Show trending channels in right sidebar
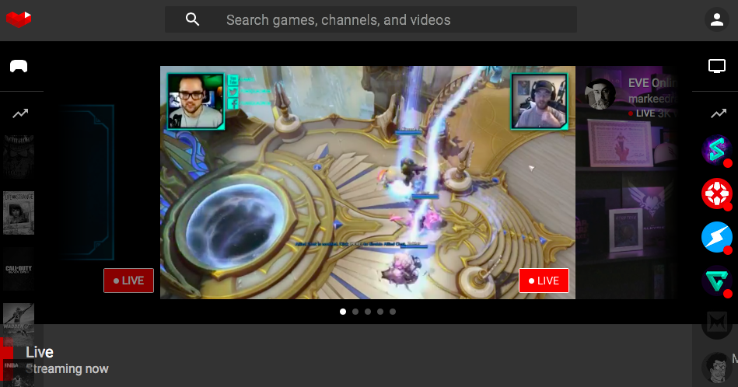The image size is (738, 387). (716, 113)
